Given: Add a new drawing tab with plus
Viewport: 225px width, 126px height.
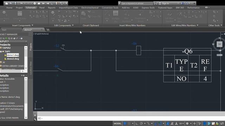Looking at the screenshot, I should pos(48,30).
